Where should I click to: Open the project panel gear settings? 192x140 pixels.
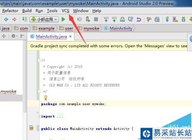coord(14,36)
